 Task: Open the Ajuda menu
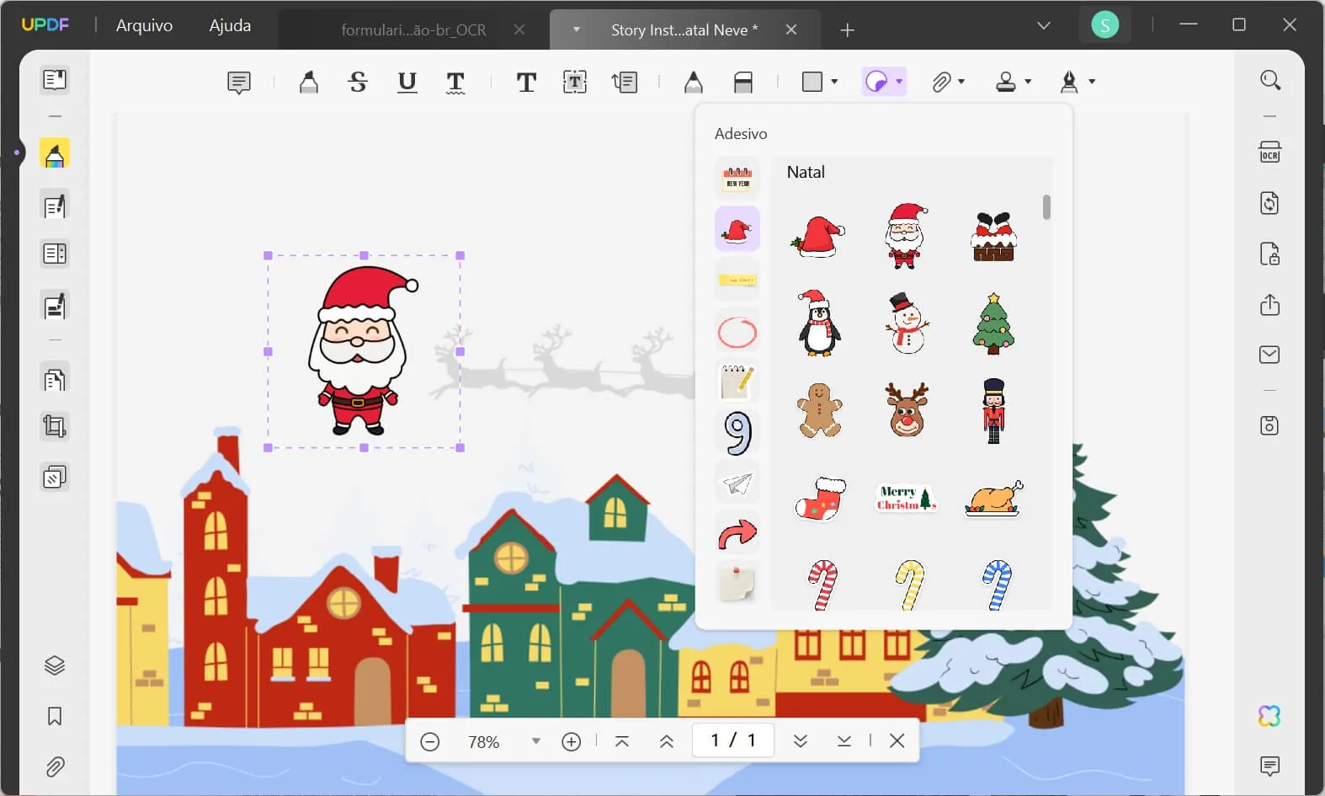pos(230,25)
